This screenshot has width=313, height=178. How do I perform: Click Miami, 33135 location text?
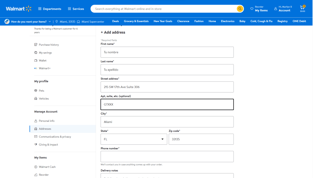[x=68, y=22]
